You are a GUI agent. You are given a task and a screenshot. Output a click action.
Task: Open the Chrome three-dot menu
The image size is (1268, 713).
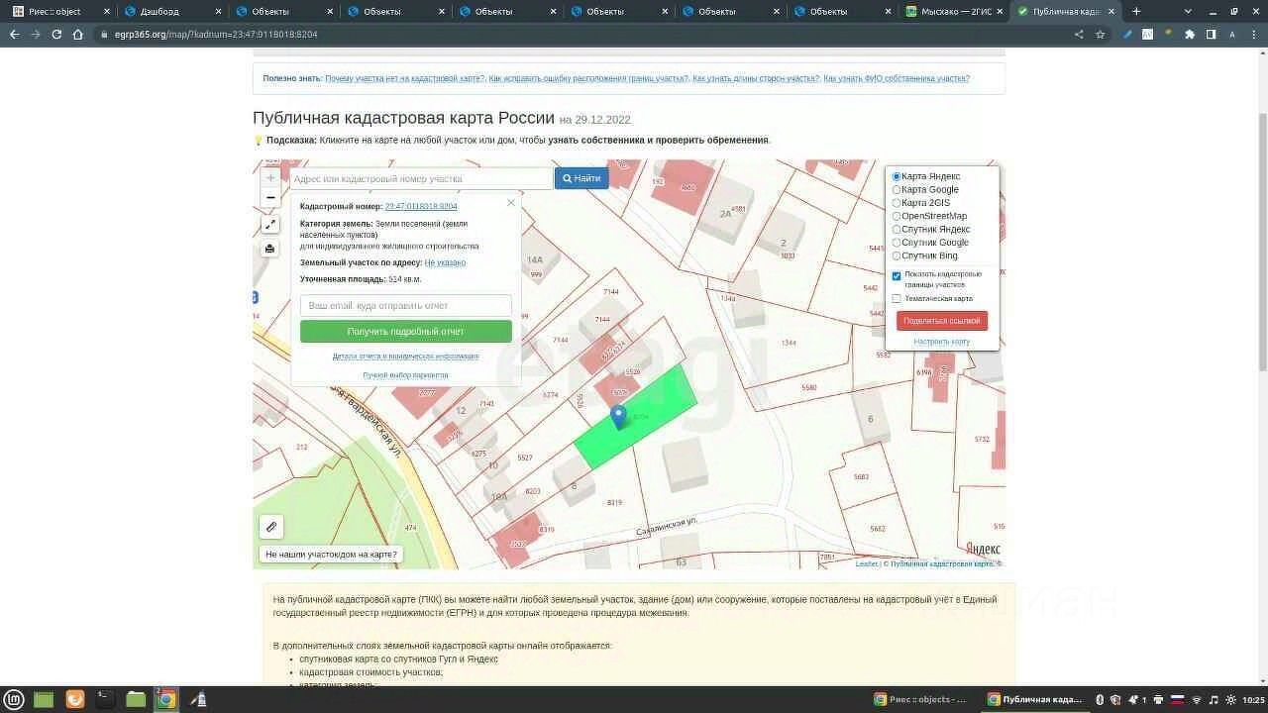point(1254,34)
